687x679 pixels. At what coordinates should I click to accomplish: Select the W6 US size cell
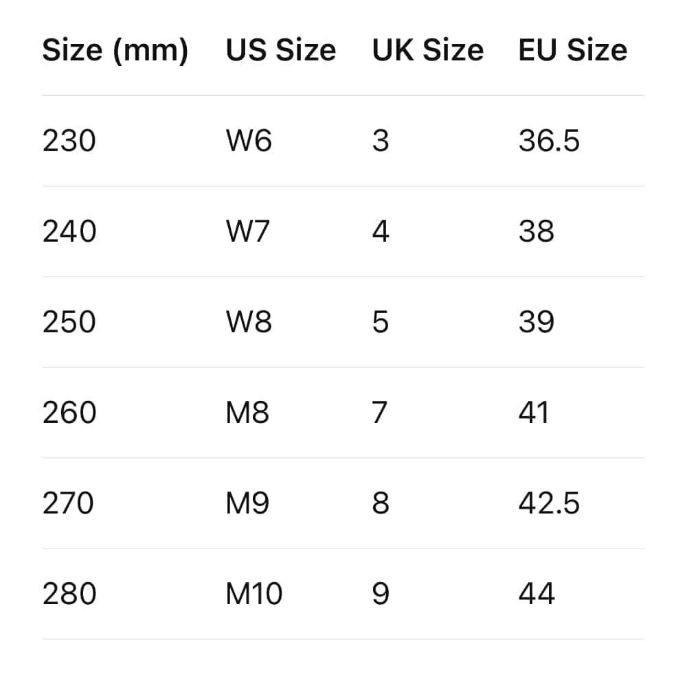click(x=249, y=141)
